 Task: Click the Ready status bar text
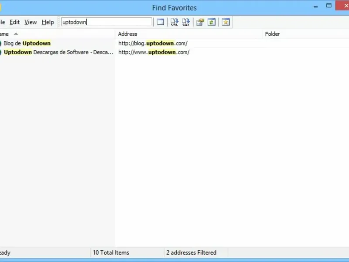tap(5, 253)
